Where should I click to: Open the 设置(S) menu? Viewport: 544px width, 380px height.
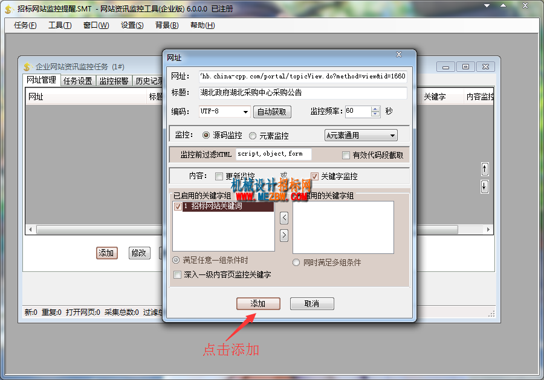132,25
